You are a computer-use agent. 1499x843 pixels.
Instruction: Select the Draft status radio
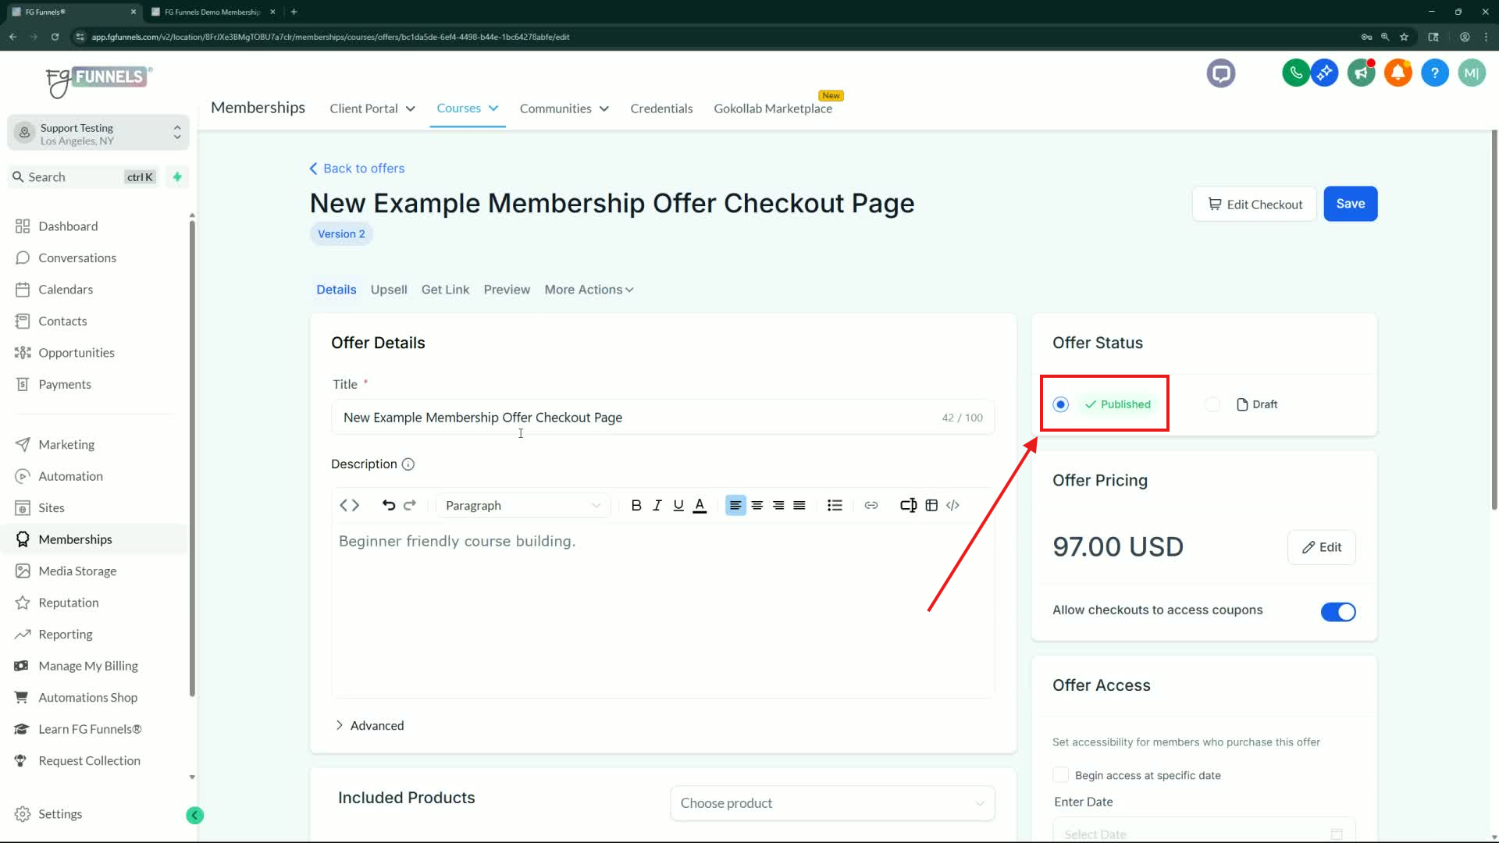pos(1212,404)
